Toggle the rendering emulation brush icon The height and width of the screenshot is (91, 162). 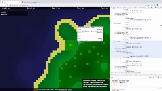tap(158, 77)
